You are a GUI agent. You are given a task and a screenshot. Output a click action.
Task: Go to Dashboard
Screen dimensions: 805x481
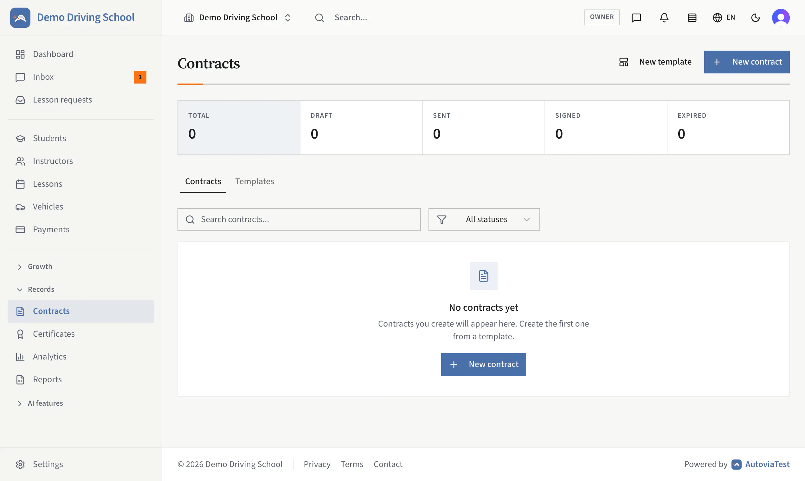(80, 54)
